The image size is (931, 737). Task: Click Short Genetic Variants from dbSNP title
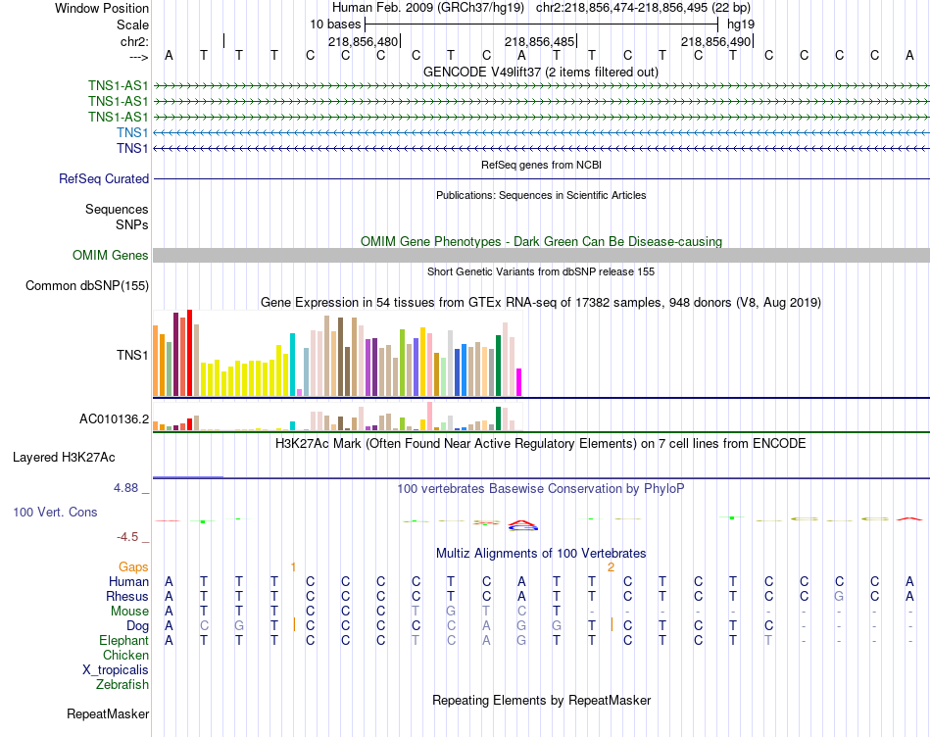tap(541, 271)
